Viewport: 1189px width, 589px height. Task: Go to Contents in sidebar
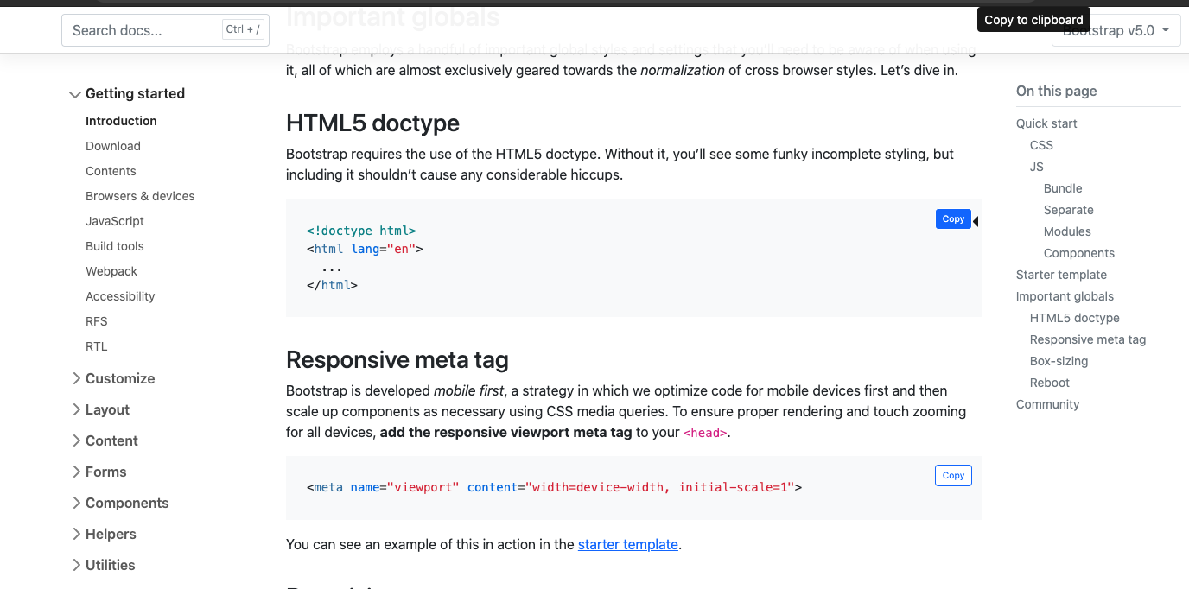tap(111, 171)
